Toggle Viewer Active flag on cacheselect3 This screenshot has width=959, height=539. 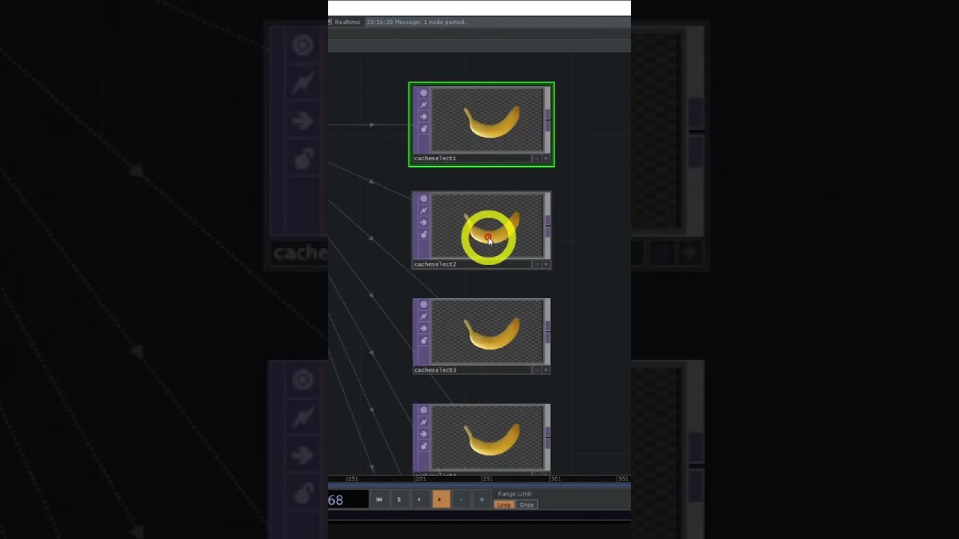(423, 305)
